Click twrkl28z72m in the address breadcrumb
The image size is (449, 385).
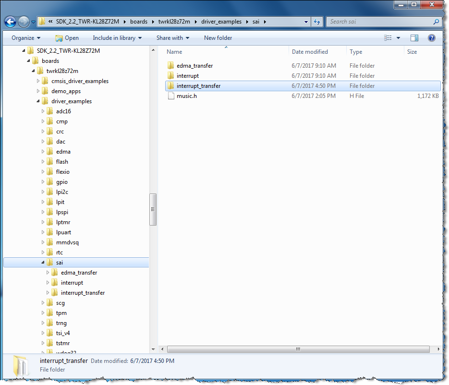[174, 22]
